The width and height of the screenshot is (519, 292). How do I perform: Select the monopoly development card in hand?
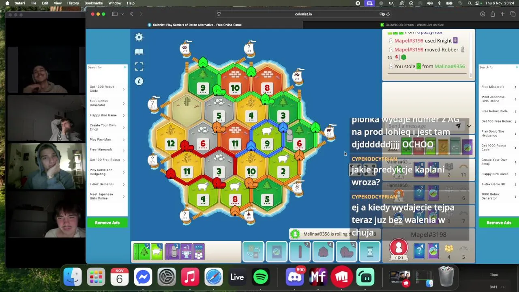(199, 252)
